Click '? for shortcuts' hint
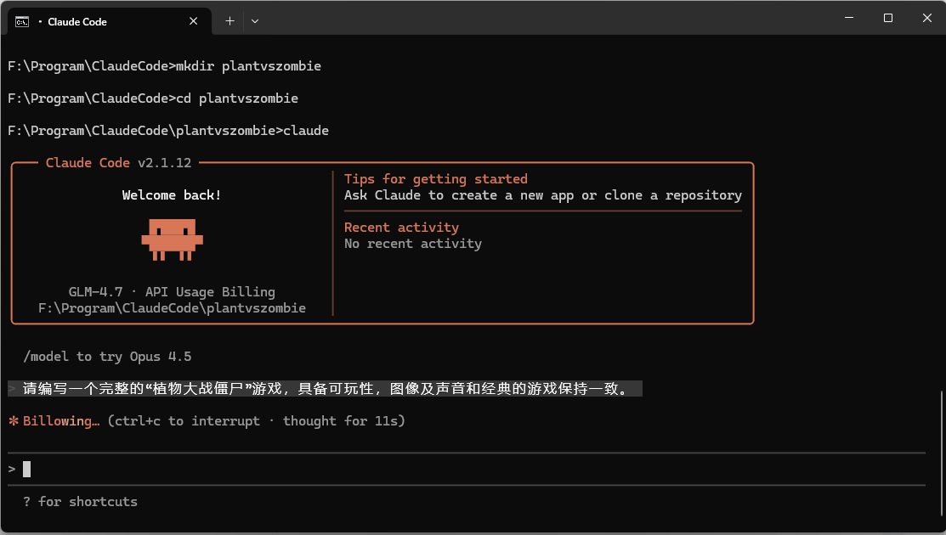The image size is (946, 535). [x=80, y=501]
